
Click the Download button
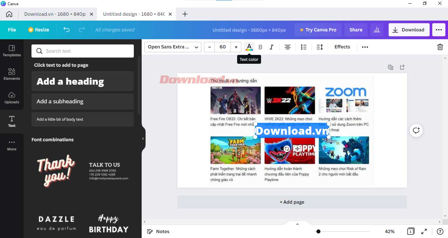[x=409, y=30]
